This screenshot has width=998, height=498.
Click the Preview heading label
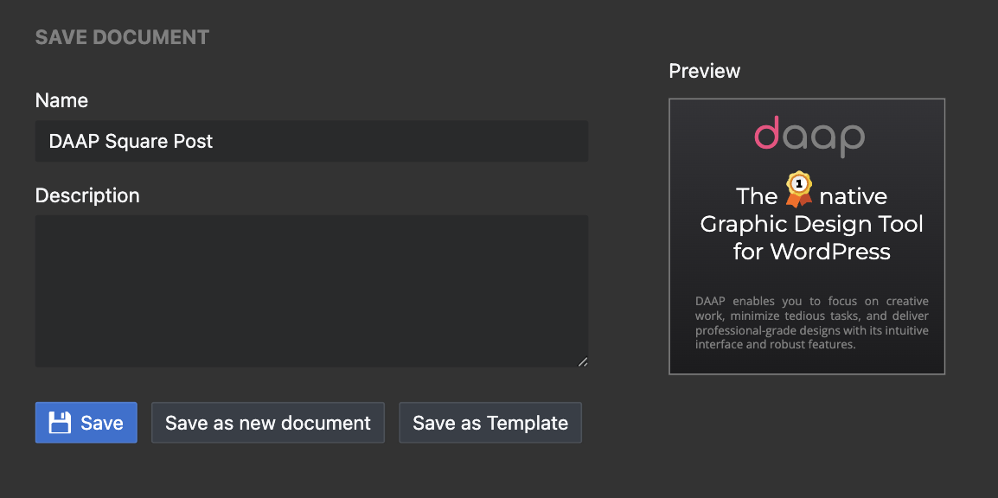tap(705, 71)
